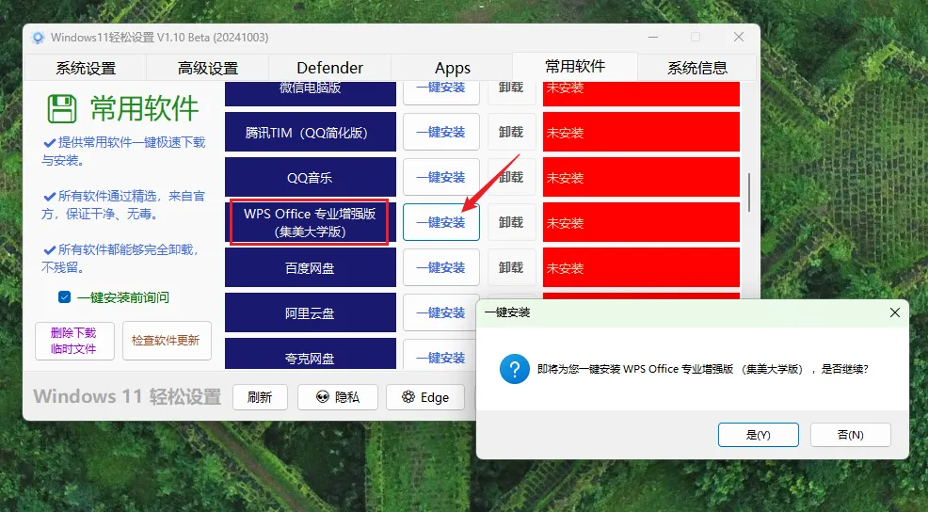Click 未安装 status for 腾讯TIM
The height and width of the screenshot is (512, 928).
click(x=641, y=132)
